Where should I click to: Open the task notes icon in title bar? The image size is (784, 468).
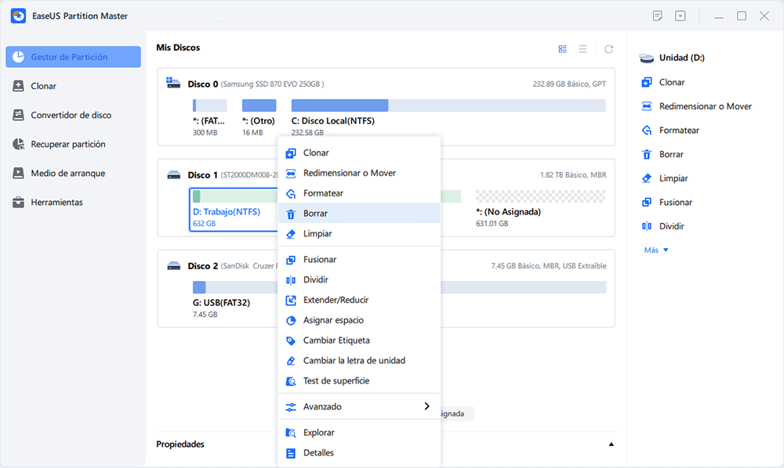658,16
